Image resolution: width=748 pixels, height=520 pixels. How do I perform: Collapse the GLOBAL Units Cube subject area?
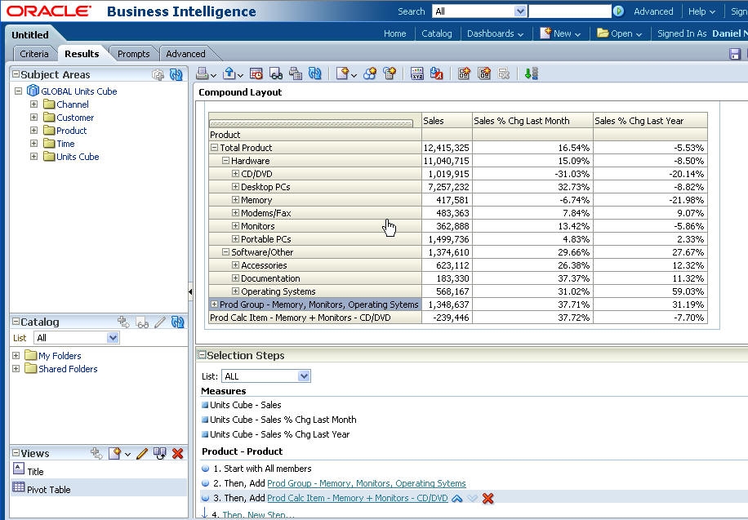pos(19,91)
